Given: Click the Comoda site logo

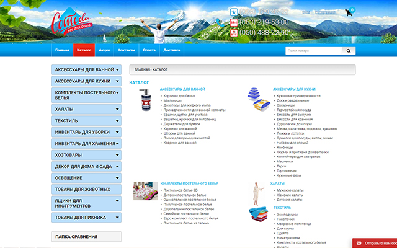Looking at the screenshot, I should click(x=71, y=22).
